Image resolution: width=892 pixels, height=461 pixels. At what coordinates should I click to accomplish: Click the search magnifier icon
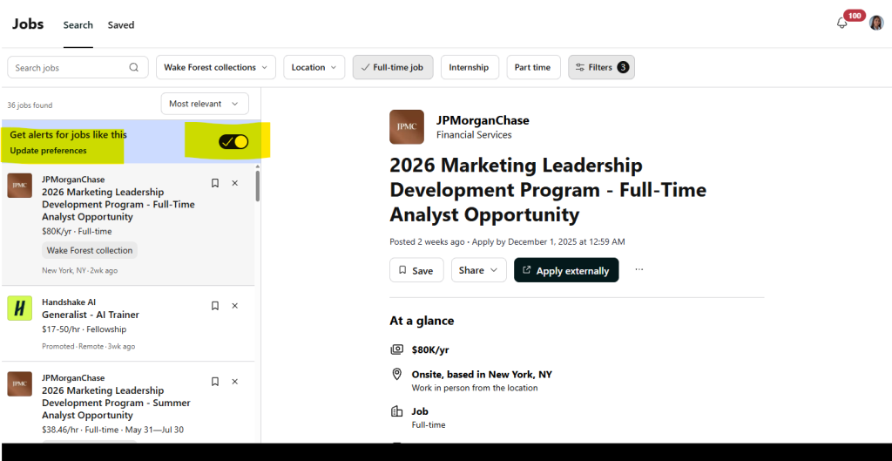point(134,68)
